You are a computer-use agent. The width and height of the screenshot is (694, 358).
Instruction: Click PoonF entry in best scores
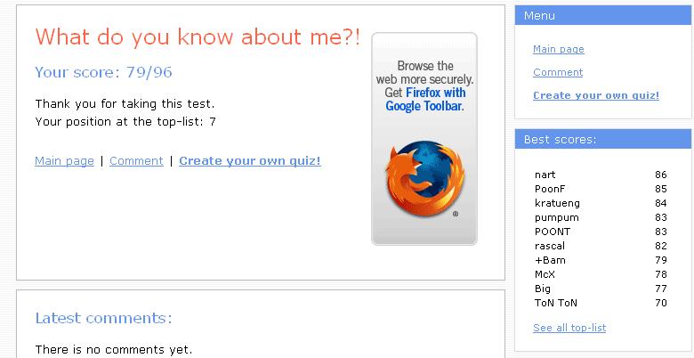pos(601,189)
